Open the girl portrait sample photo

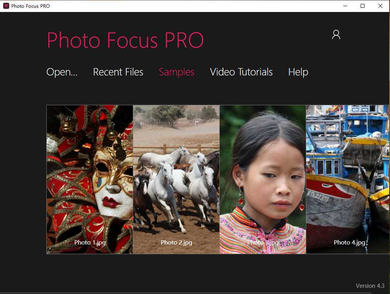(x=263, y=170)
